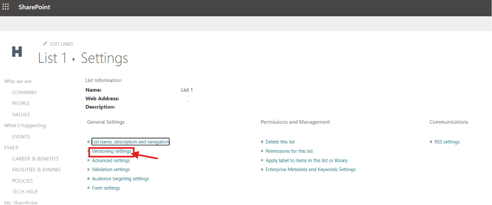The height and width of the screenshot is (205, 492).
Task: Open Find it navigation heading
Action: [11, 147]
